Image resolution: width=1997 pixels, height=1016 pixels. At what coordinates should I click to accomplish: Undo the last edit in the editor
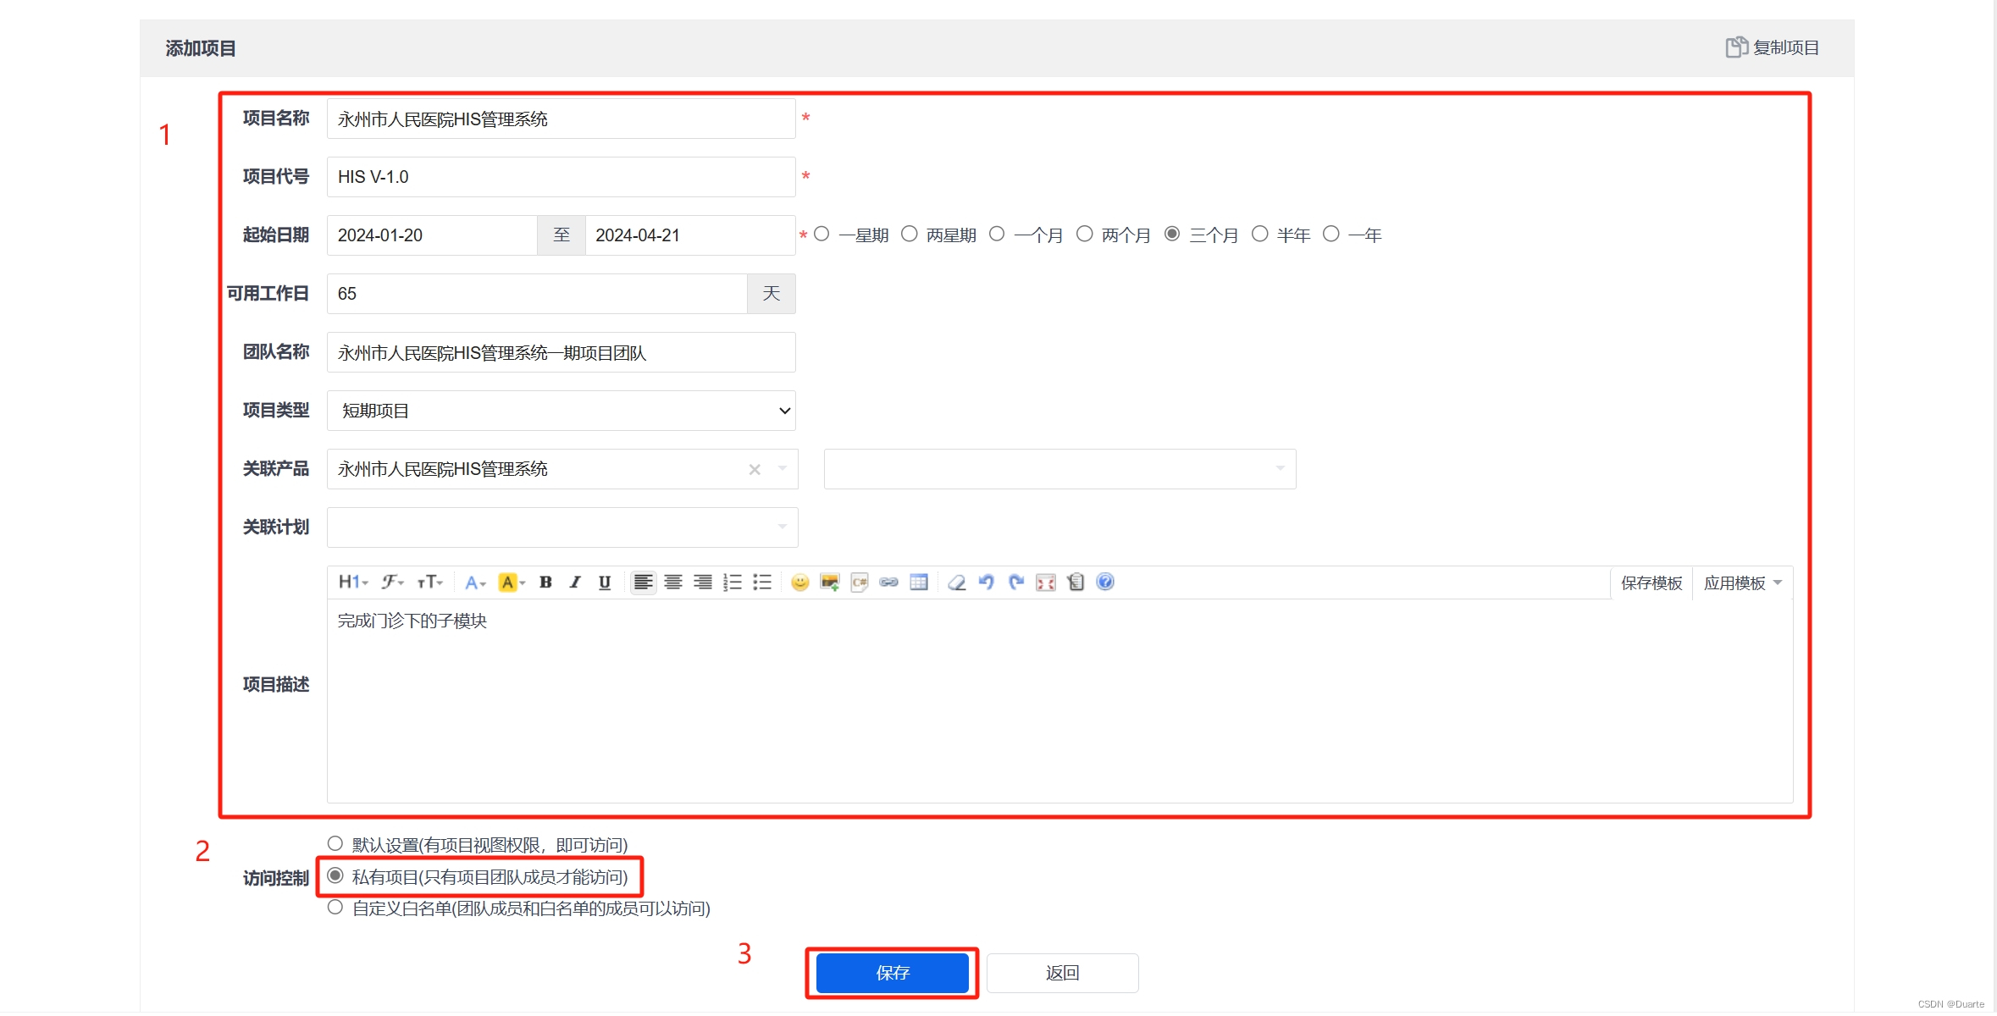(986, 583)
